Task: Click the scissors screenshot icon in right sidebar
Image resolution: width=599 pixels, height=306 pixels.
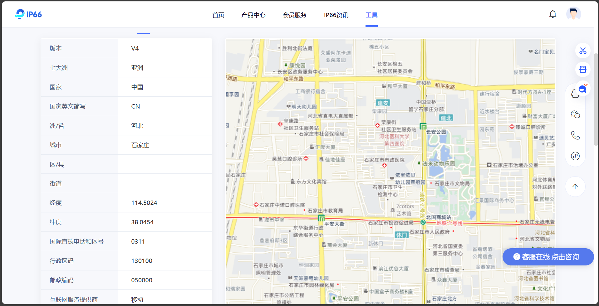Action: click(x=583, y=51)
